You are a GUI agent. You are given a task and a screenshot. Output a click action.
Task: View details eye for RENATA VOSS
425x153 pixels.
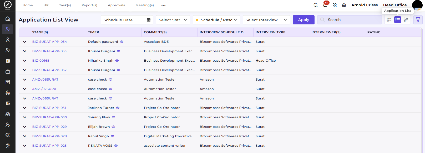coord(116,146)
